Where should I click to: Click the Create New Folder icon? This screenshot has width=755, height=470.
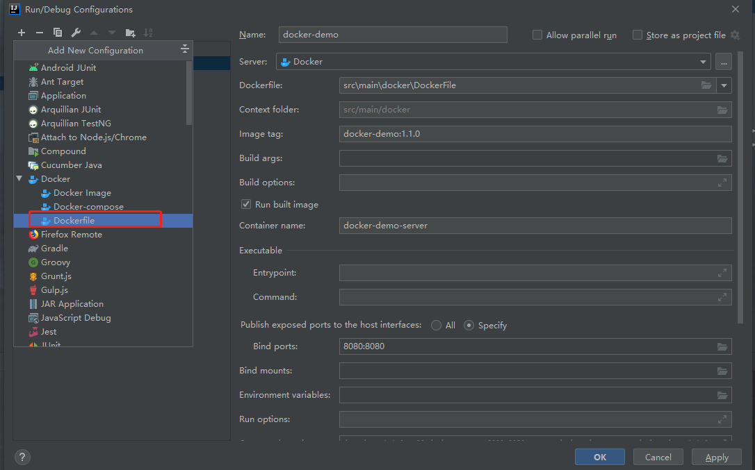[x=130, y=33]
